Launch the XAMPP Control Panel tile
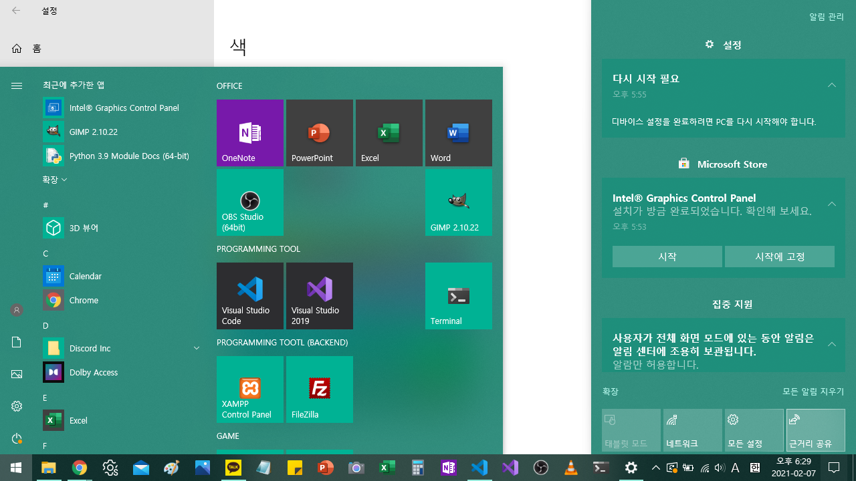Image resolution: width=856 pixels, height=481 pixels. click(250, 389)
